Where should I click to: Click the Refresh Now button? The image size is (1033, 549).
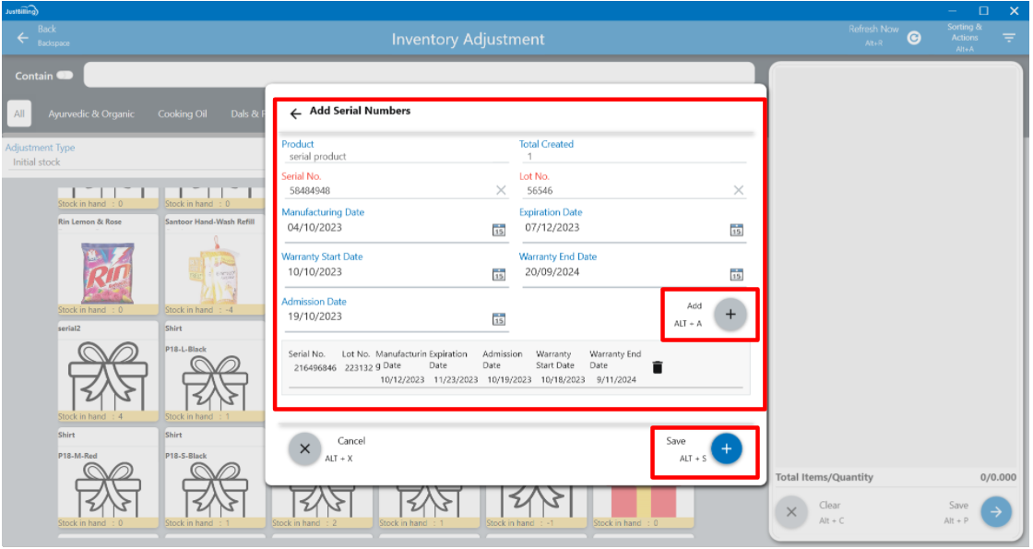pos(914,38)
